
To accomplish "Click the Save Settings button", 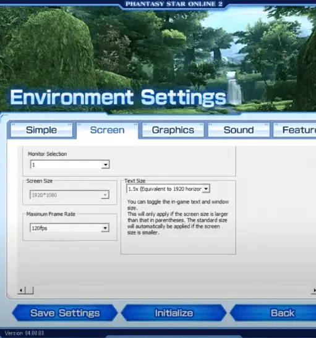I will tap(65, 313).
